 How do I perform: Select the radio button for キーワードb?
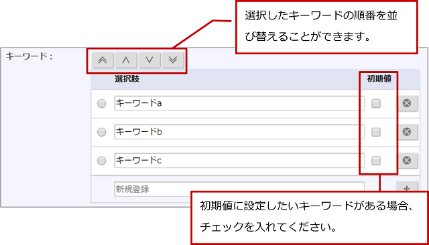pos(101,132)
